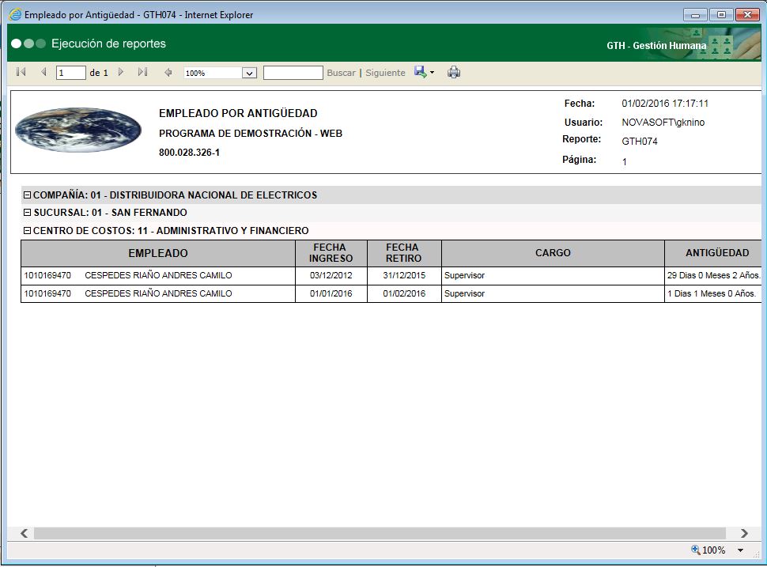This screenshot has height=567, width=767.
Task: Click the export report disk icon
Action: click(x=419, y=72)
